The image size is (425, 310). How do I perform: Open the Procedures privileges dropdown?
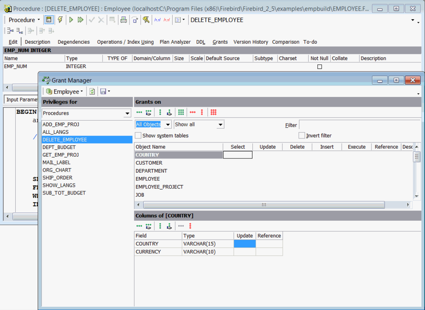point(127,114)
